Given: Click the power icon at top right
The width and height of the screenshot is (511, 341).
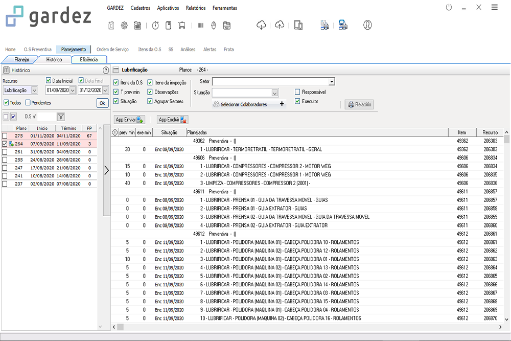Looking at the screenshot, I should pos(449,7).
